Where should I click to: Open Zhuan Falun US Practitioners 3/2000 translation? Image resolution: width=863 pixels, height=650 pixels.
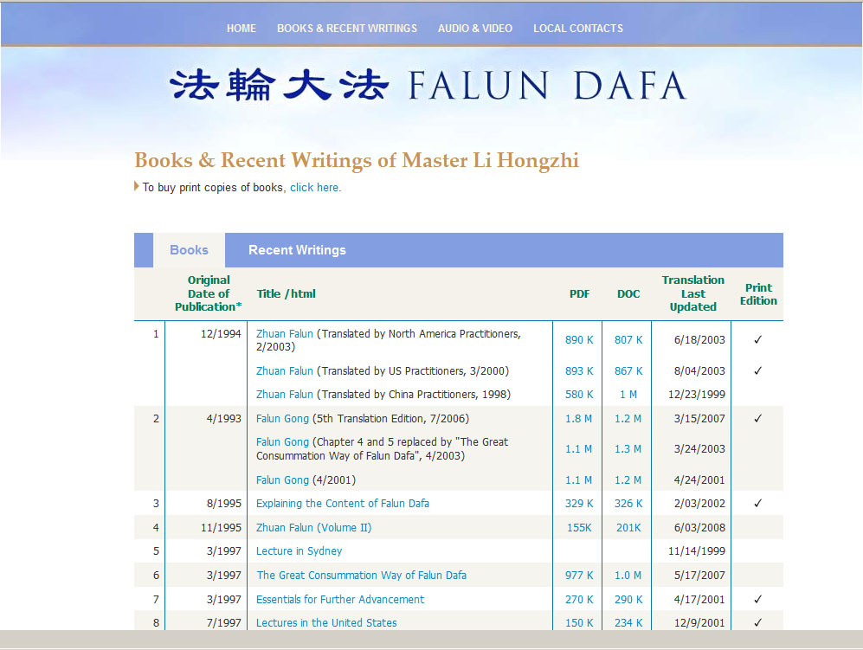pos(284,371)
